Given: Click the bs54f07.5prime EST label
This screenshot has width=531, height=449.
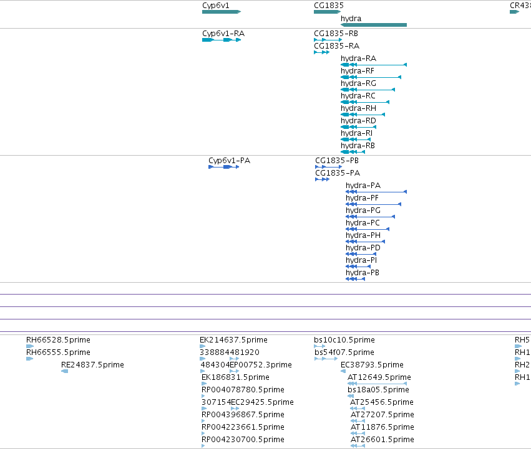Looking at the screenshot, I should click(344, 352).
